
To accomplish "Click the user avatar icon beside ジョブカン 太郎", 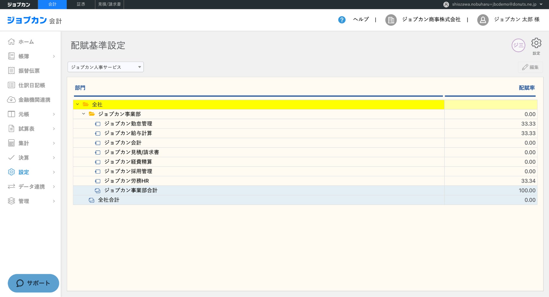I will pyautogui.click(x=483, y=20).
